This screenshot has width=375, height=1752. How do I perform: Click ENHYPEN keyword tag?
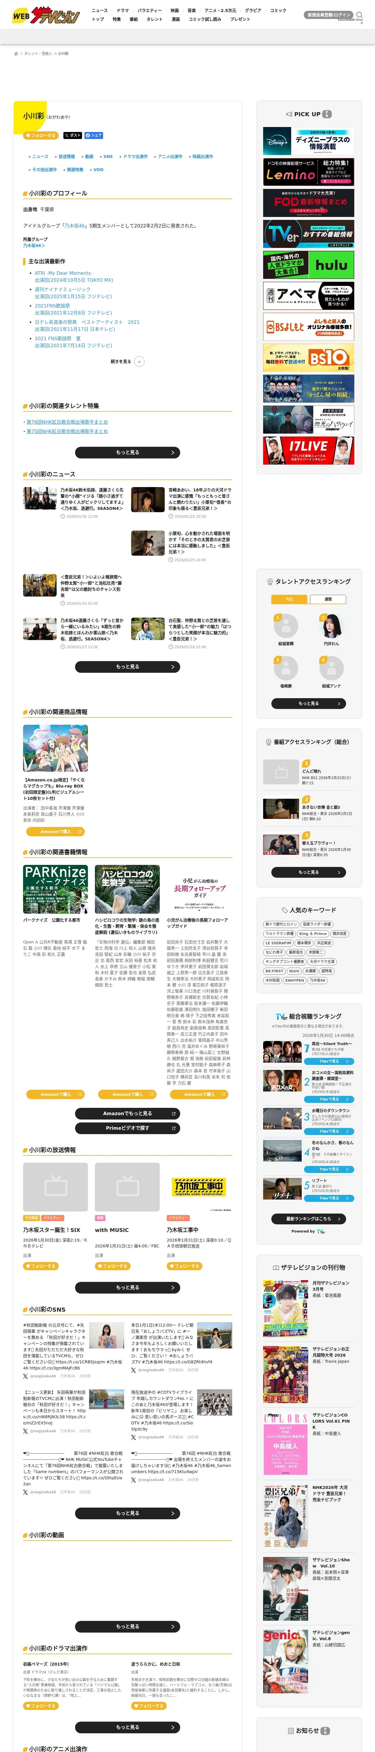click(294, 981)
